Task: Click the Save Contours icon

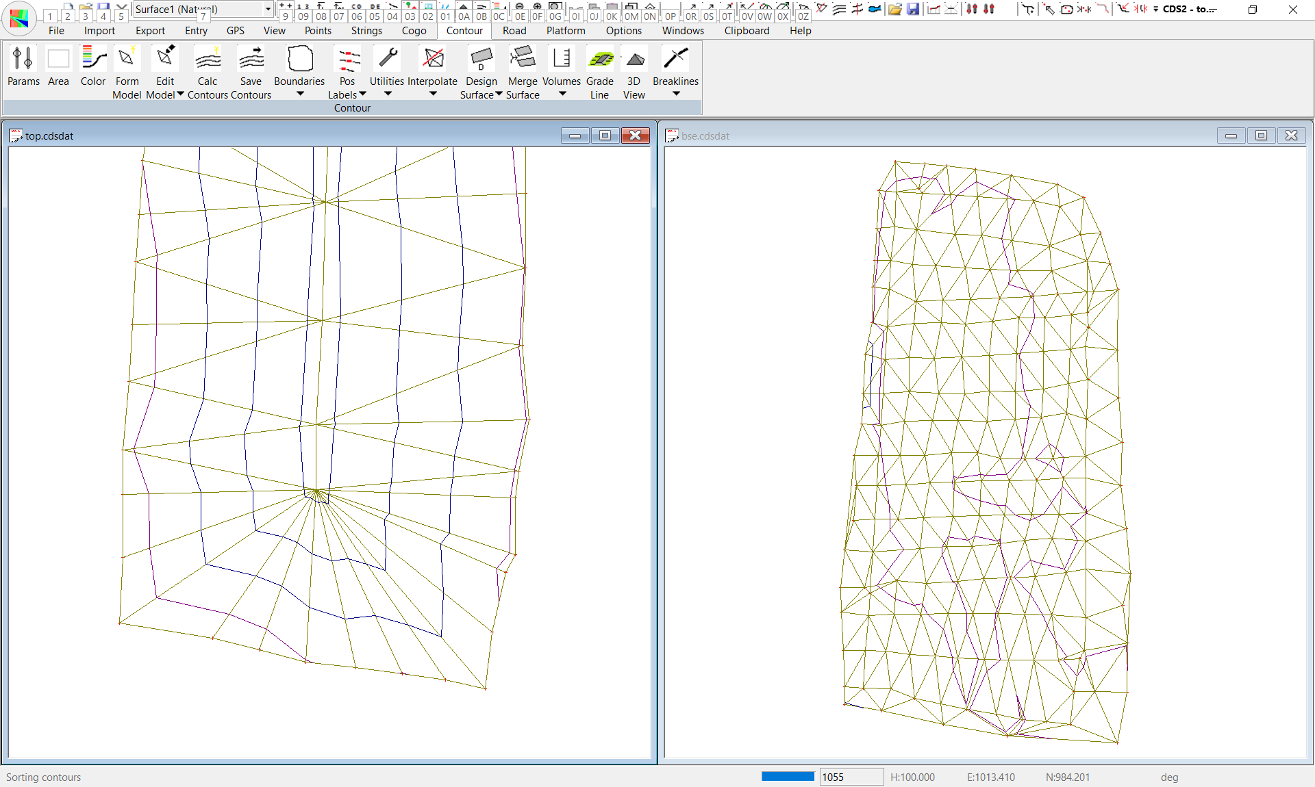Action: tap(251, 59)
